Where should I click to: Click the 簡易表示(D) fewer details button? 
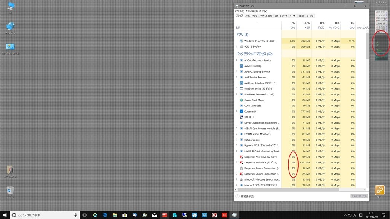[245, 197]
